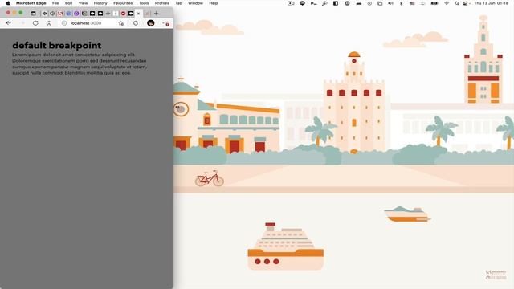This screenshot has height=289, width=514.
Task: Add this page to favourites star icon
Action: (121, 23)
